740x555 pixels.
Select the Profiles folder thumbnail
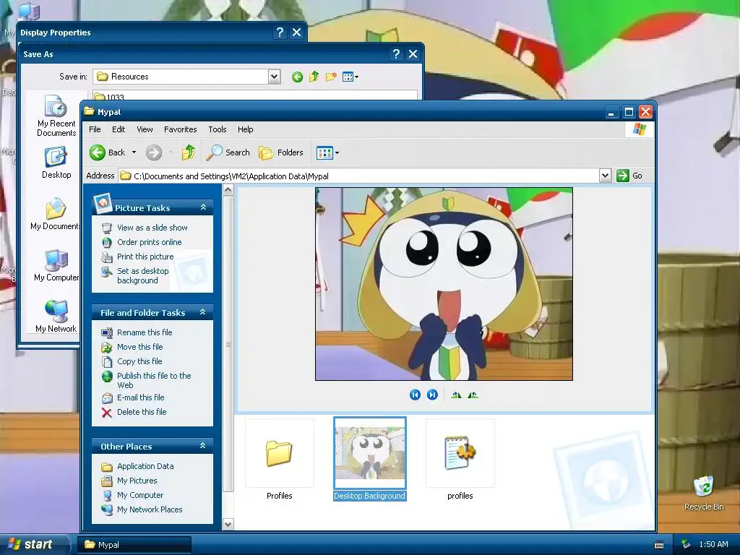pyautogui.click(x=280, y=460)
